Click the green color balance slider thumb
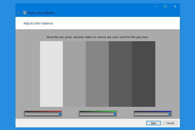The height and width of the screenshot is (130, 195). pyautogui.click(x=115, y=114)
